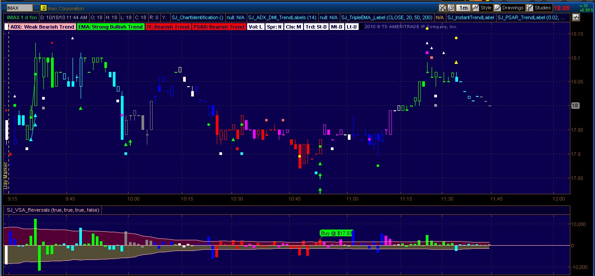595x276 pixels.
Task: Select the SJ_VSA_Reversals lower study header
Action: tap(52, 210)
